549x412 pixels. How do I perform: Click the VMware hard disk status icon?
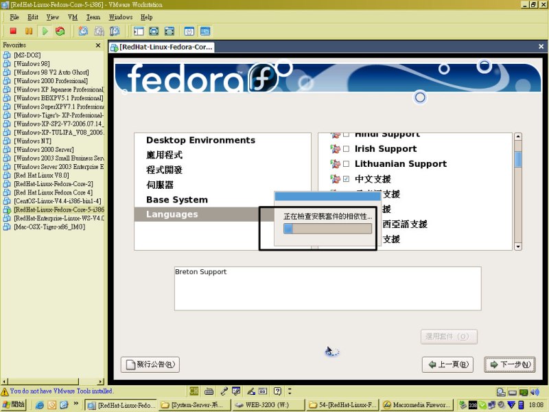click(501, 392)
